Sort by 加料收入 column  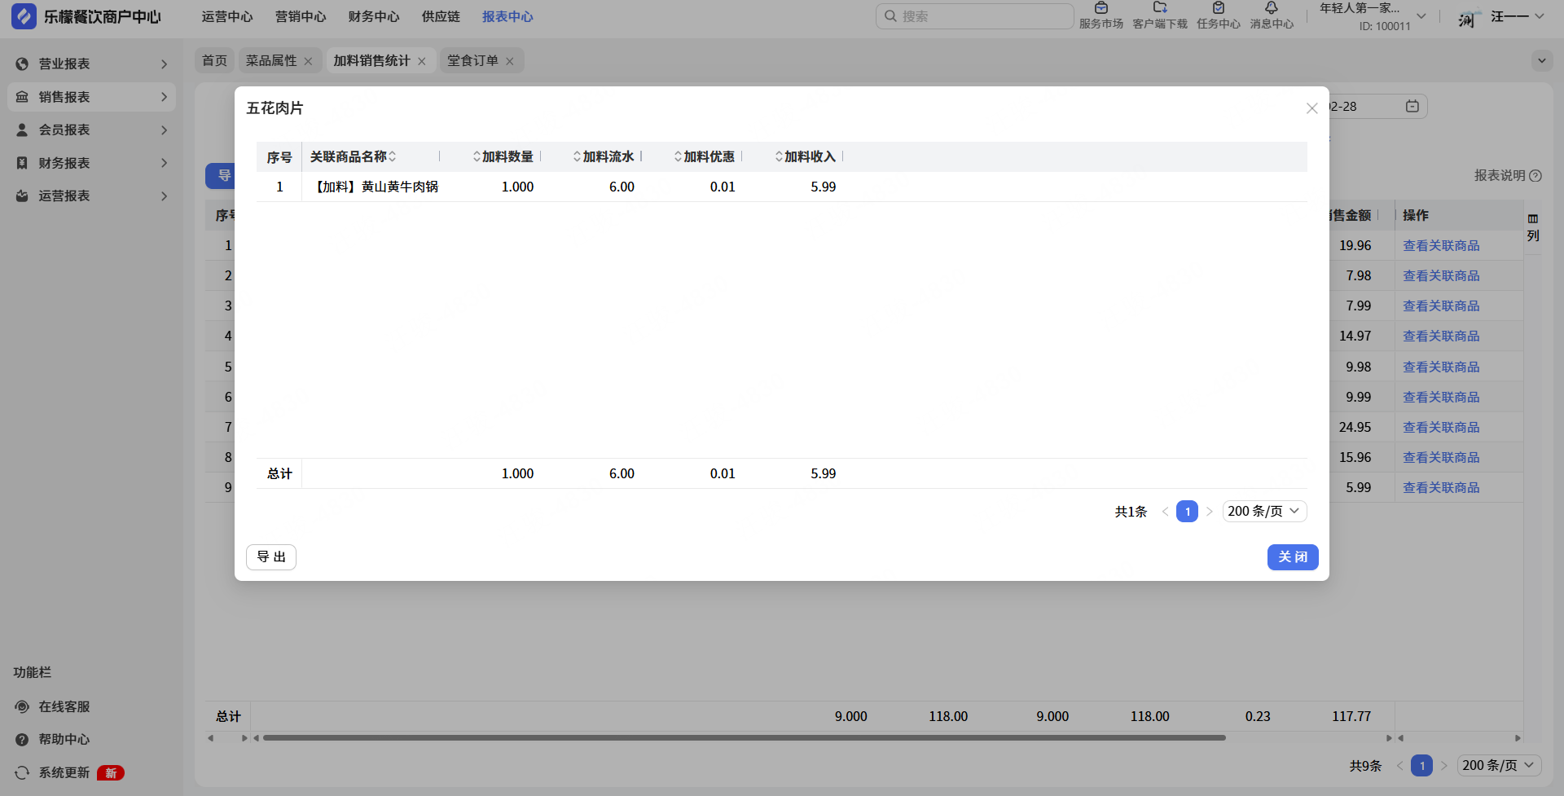779,156
